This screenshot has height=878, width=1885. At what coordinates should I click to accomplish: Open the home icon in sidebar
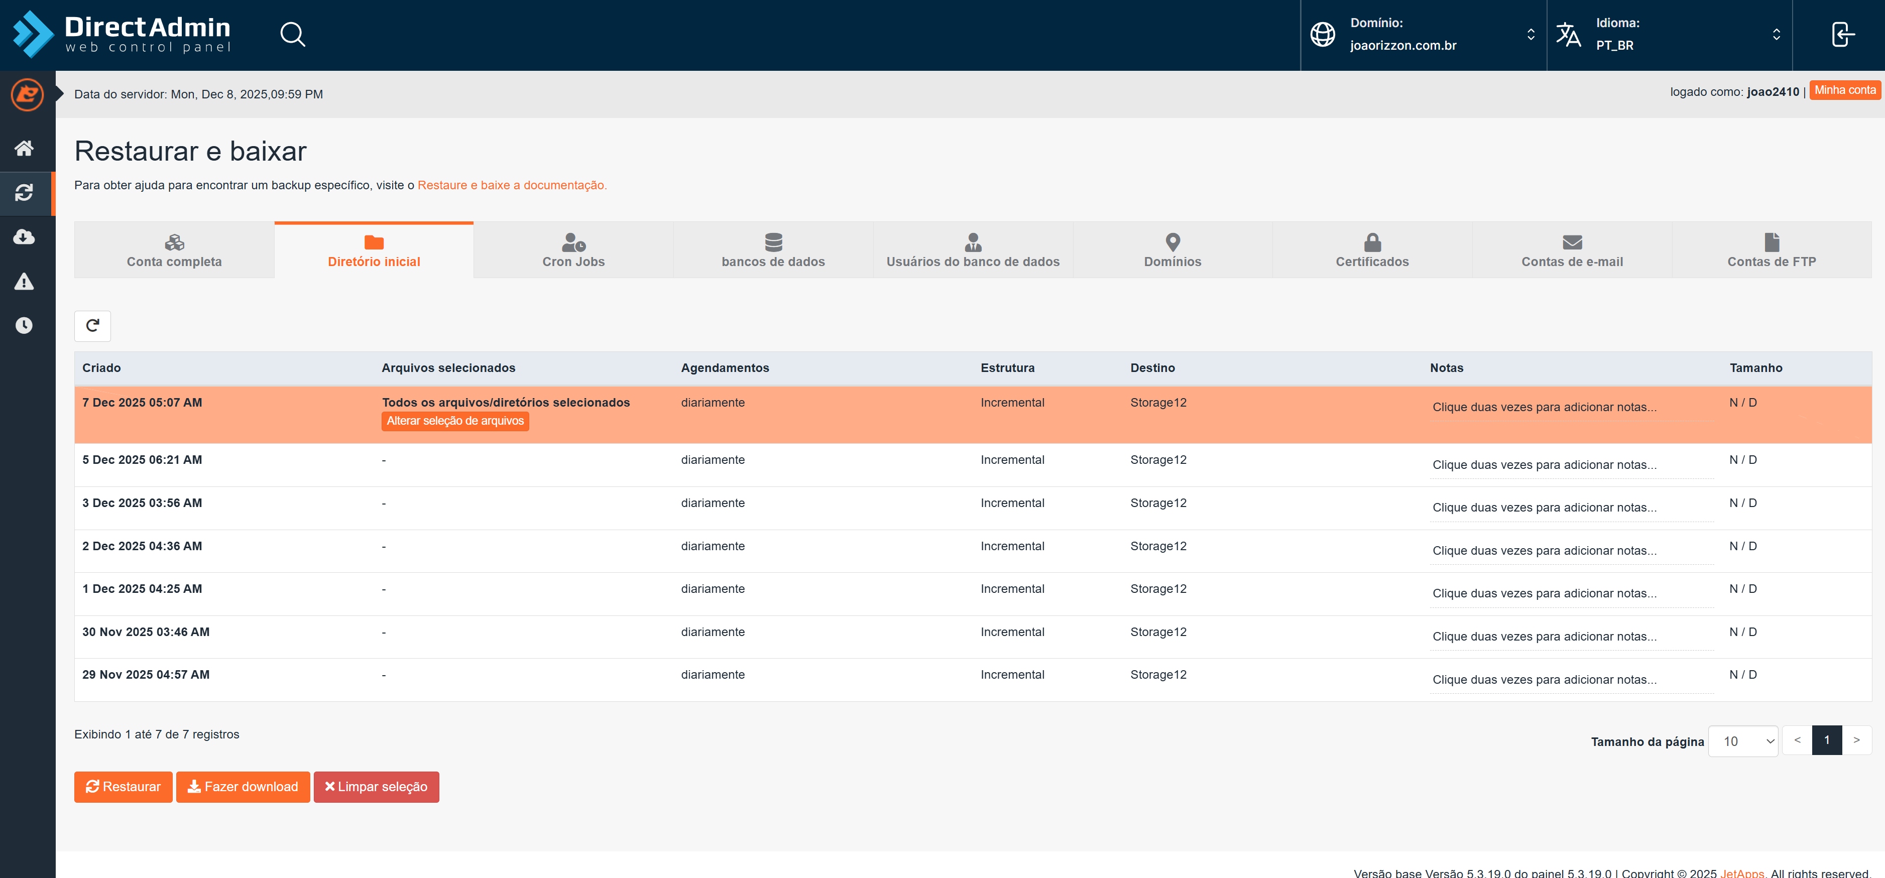(24, 149)
